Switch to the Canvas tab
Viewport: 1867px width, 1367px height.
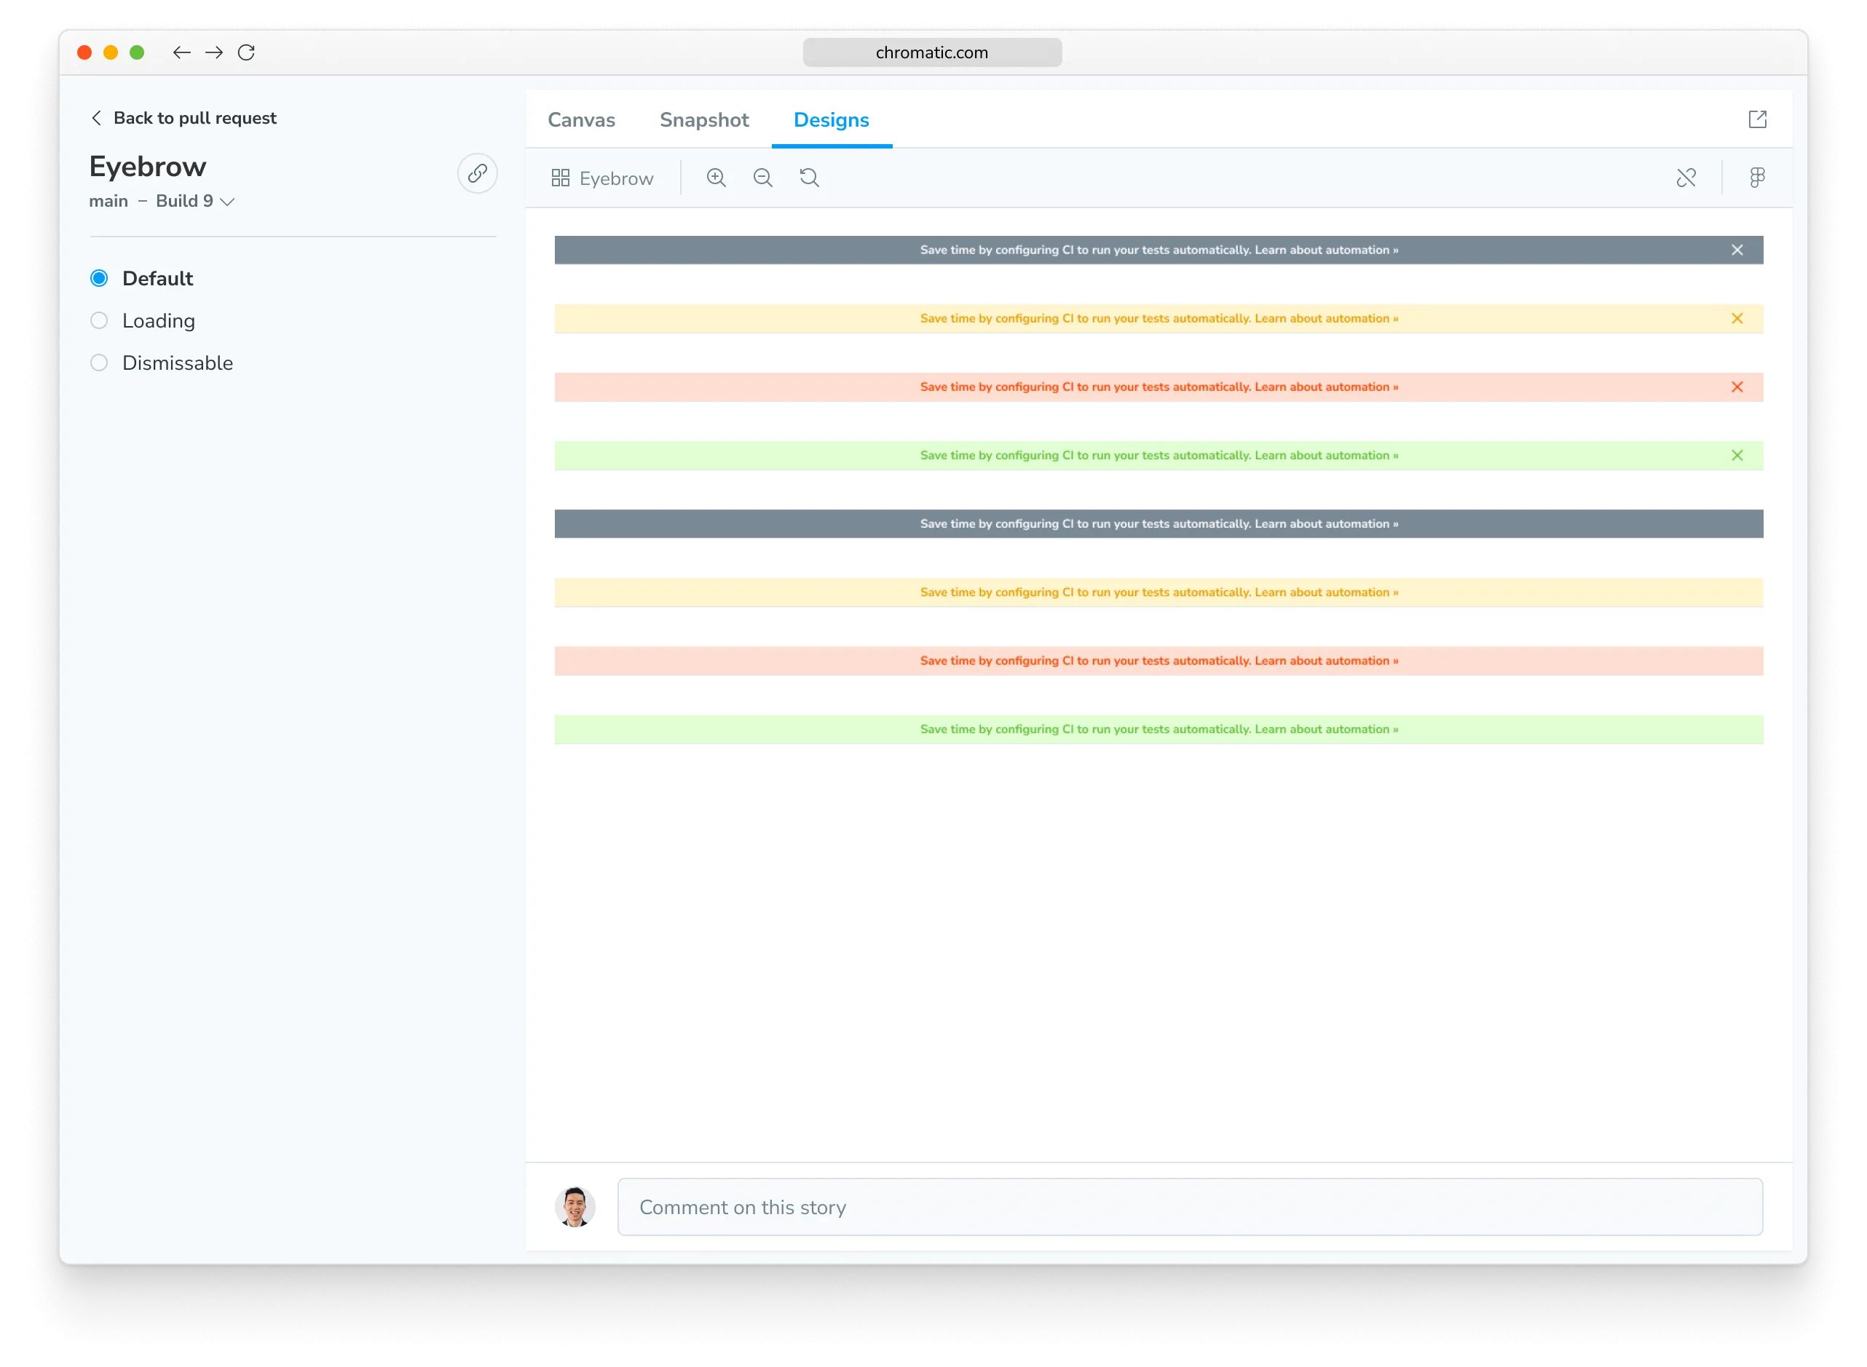(x=580, y=120)
